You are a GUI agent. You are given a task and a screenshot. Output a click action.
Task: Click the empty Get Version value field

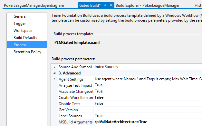(148, 110)
